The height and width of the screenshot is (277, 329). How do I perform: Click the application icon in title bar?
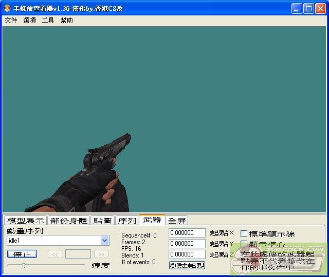click(x=7, y=8)
